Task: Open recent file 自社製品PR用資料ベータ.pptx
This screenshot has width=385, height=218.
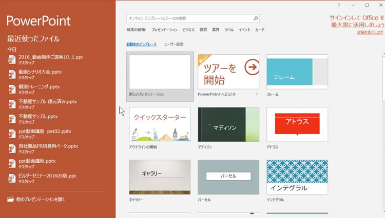Action: (48, 146)
